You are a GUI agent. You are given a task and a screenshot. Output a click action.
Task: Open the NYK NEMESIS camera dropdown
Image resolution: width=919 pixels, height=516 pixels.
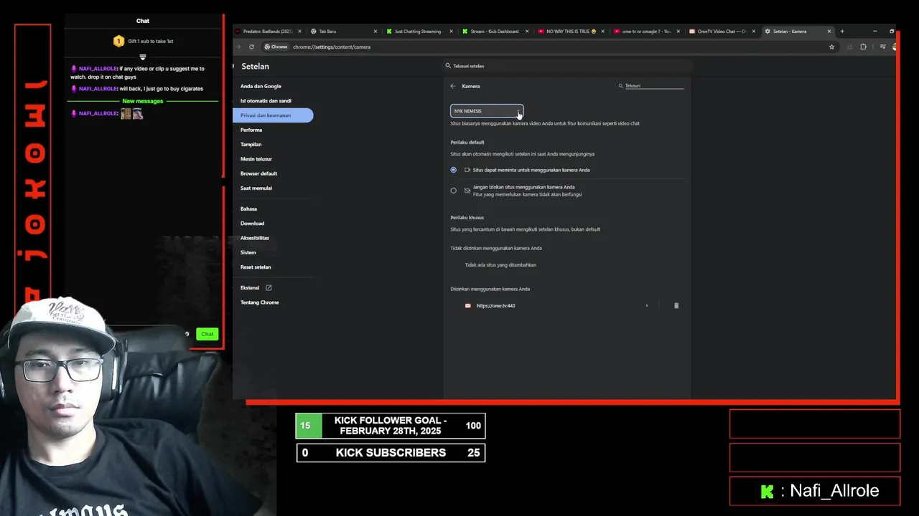(x=487, y=111)
